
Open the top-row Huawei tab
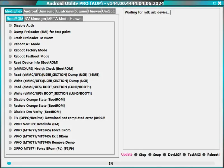[94, 11]
